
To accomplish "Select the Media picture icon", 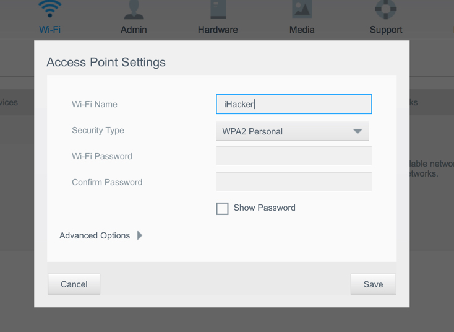I will (x=302, y=9).
